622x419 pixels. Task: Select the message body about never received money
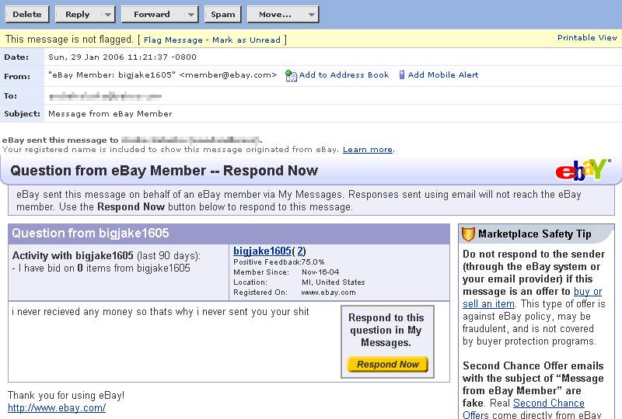[x=160, y=312]
